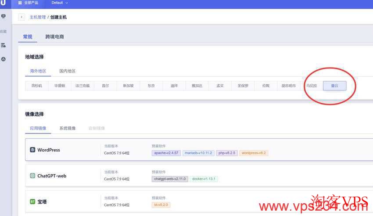Open the 应用镜像 image tab
The height and width of the screenshot is (216, 373).
click(x=38, y=128)
